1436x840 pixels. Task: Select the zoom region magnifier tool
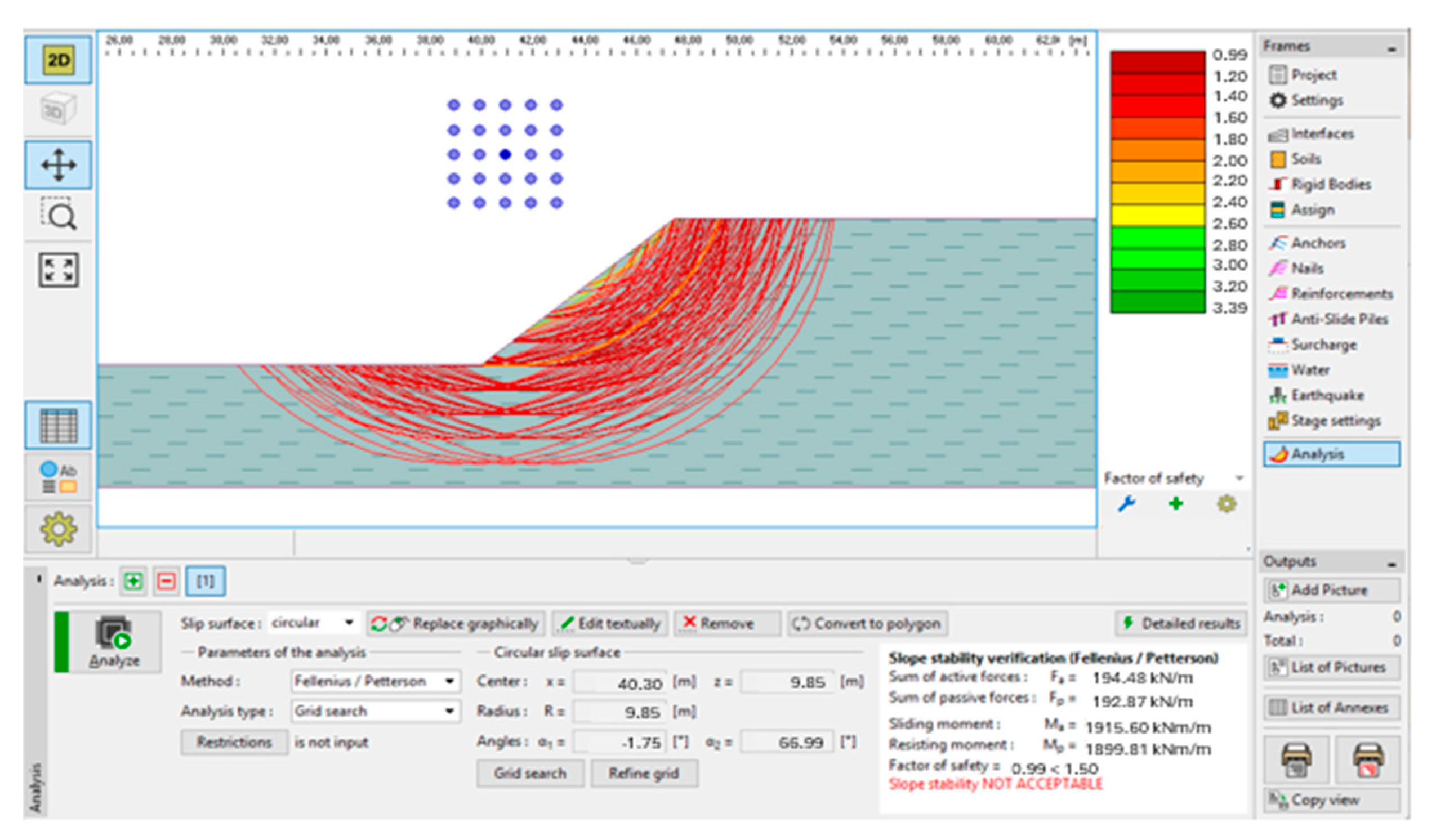[x=58, y=214]
